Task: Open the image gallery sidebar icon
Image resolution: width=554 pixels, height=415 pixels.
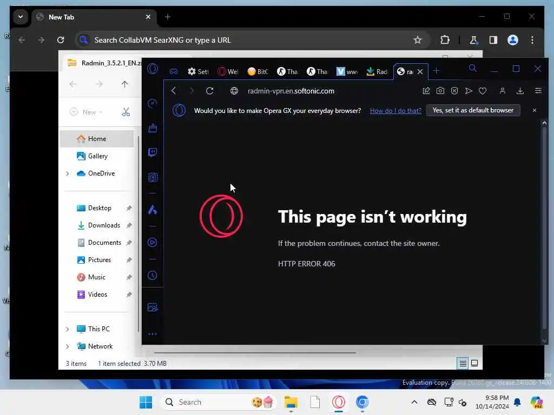Action: click(152, 307)
